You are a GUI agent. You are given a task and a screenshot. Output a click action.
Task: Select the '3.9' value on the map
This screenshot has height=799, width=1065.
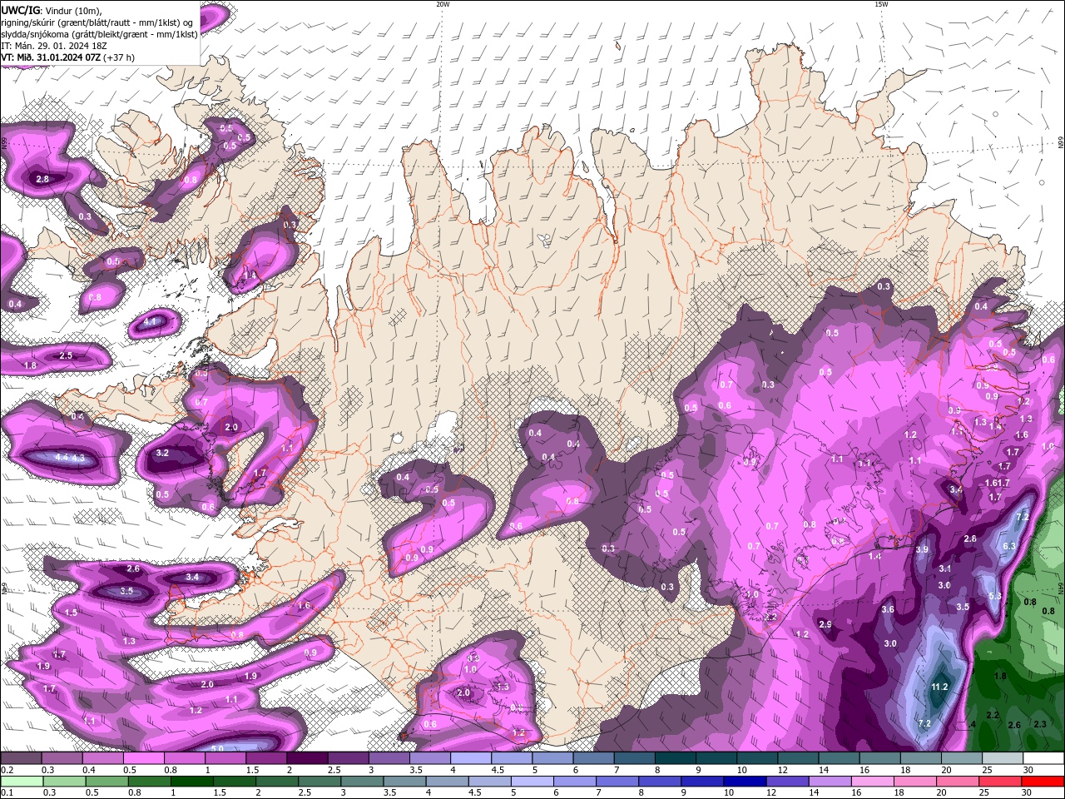[x=922, y=549]
